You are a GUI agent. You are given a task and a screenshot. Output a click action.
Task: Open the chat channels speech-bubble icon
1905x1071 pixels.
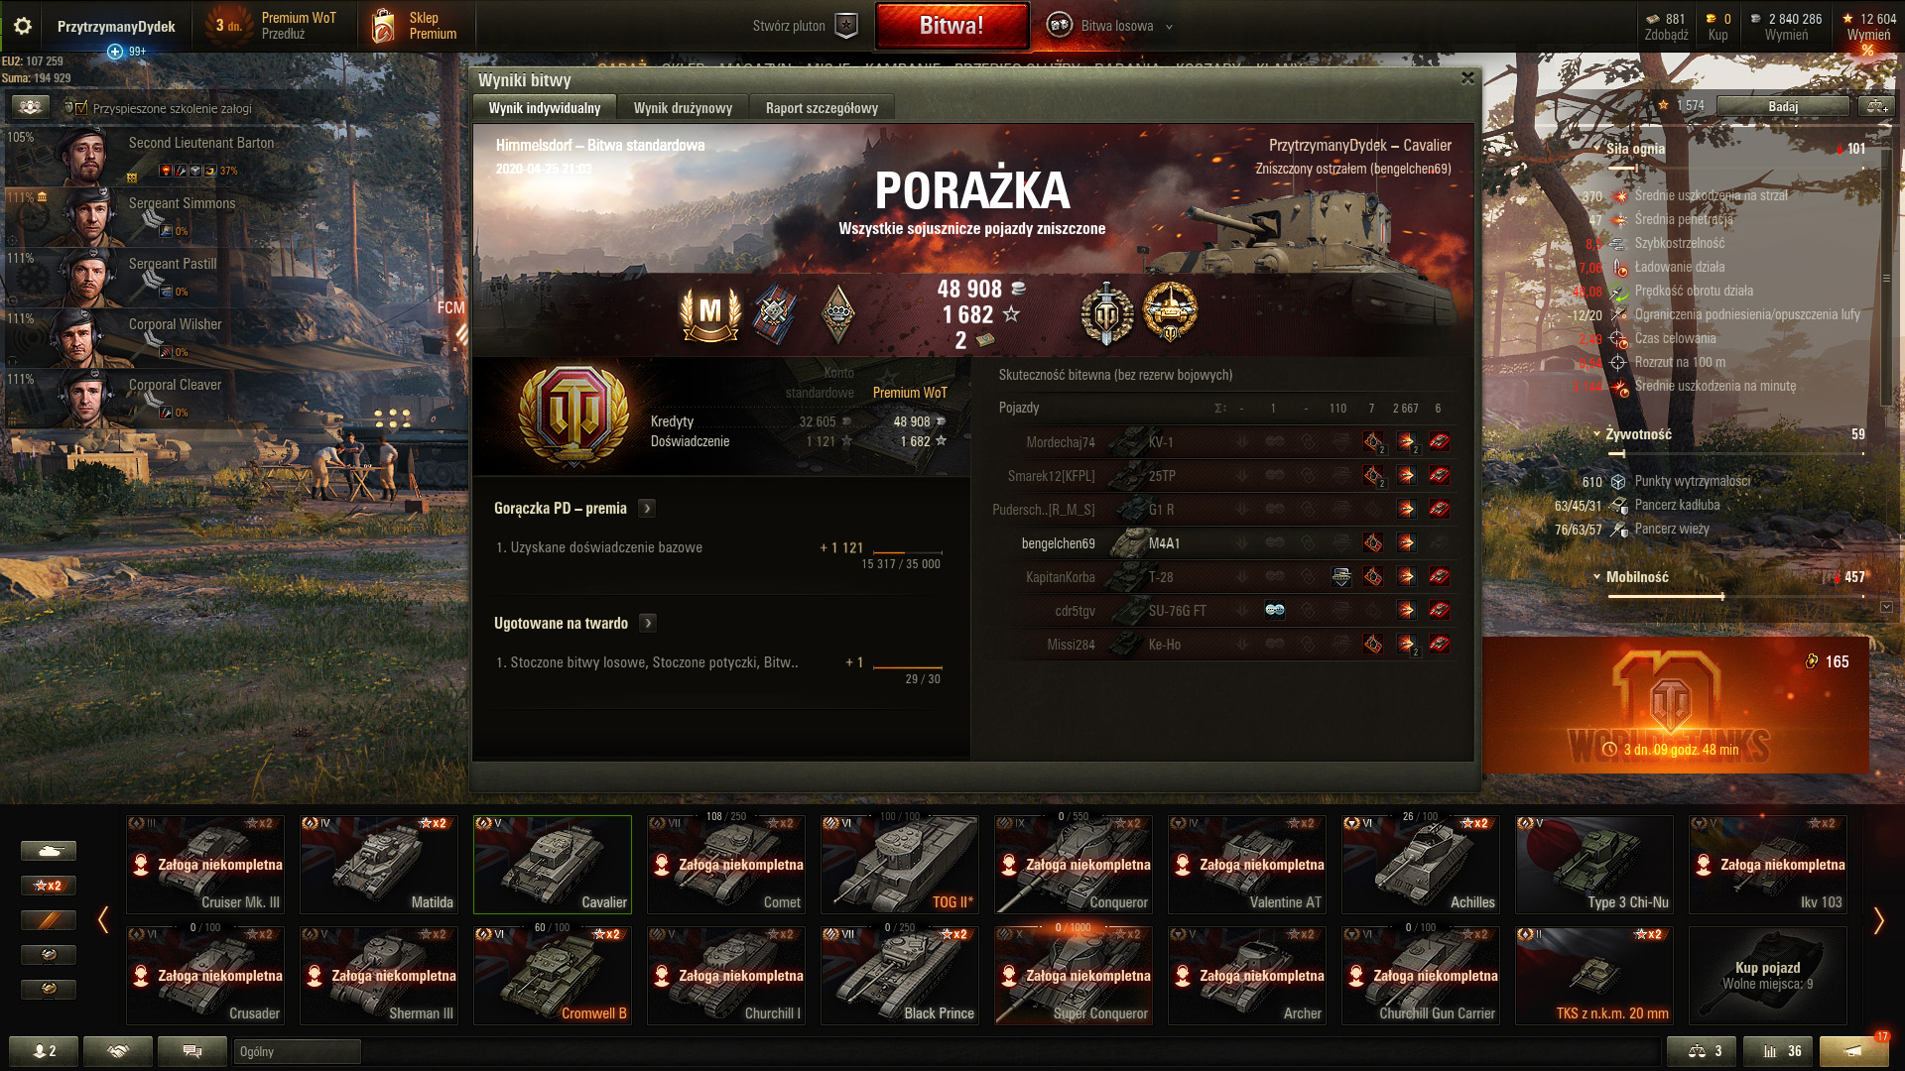192,1051
